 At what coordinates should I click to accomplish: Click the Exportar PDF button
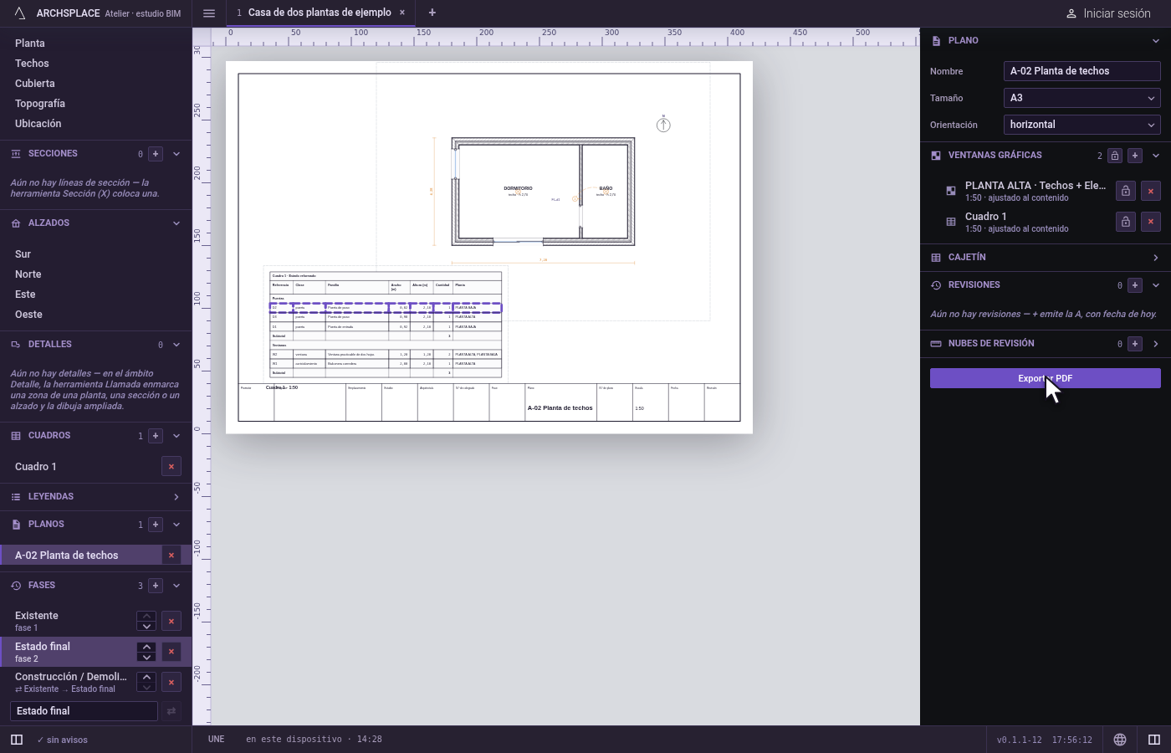1046,378
